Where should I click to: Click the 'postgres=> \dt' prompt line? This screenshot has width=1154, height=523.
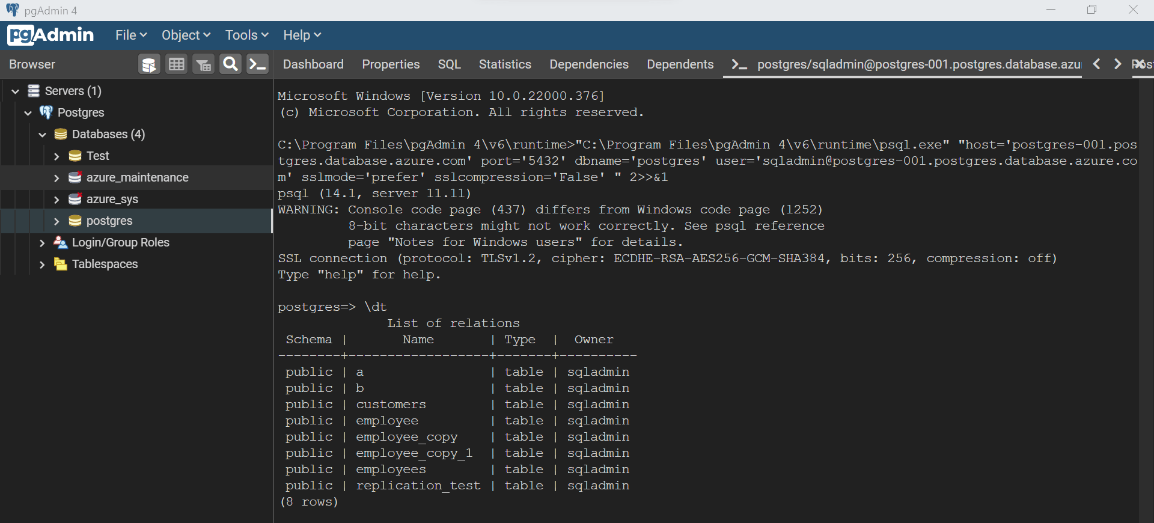click(x=332, y=307)
